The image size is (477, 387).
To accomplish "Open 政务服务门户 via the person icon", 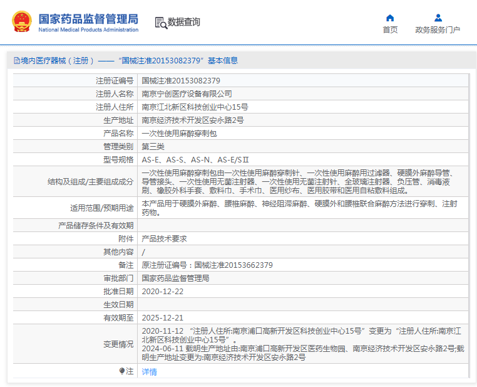I will coord(438,18).
